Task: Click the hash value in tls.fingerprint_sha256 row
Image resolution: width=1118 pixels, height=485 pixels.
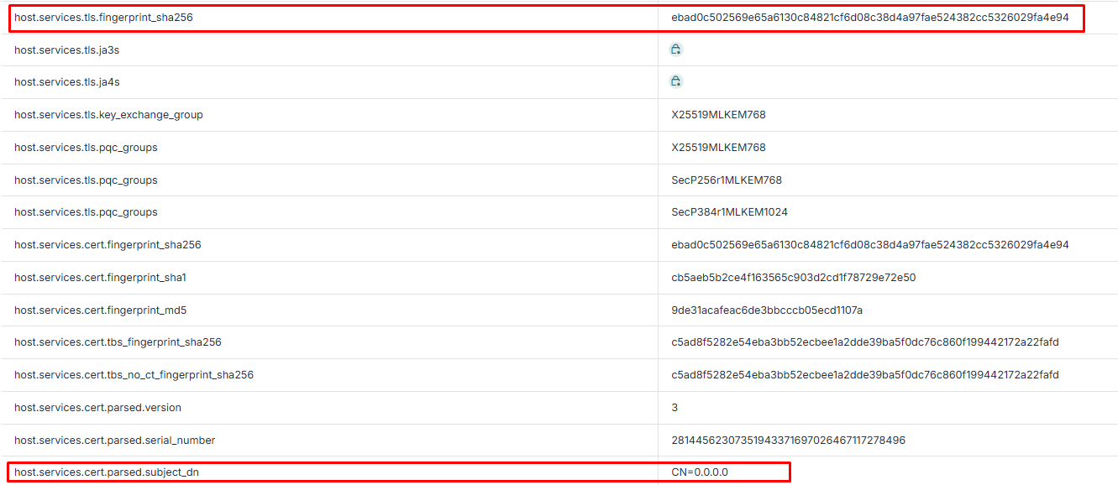Action: pyautogui.click(x=870, y=17)
